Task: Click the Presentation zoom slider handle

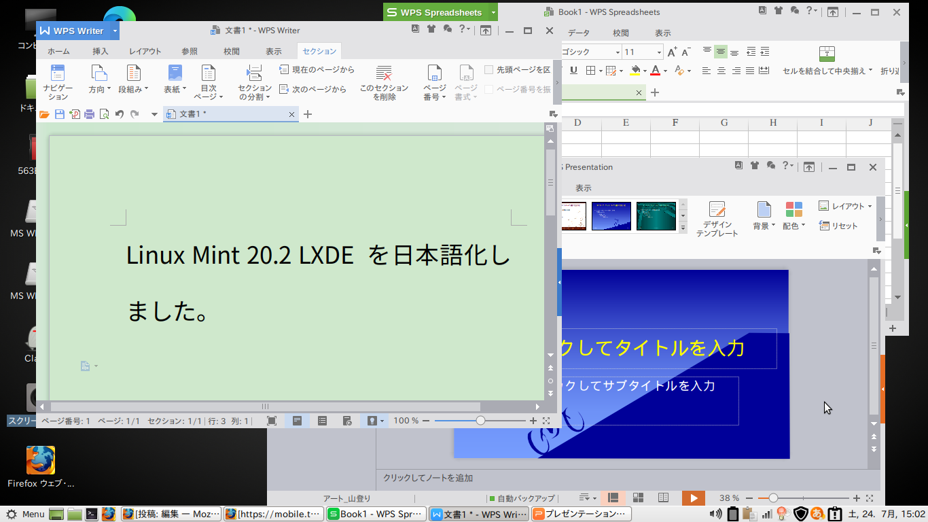Action: tap(773, 498)
